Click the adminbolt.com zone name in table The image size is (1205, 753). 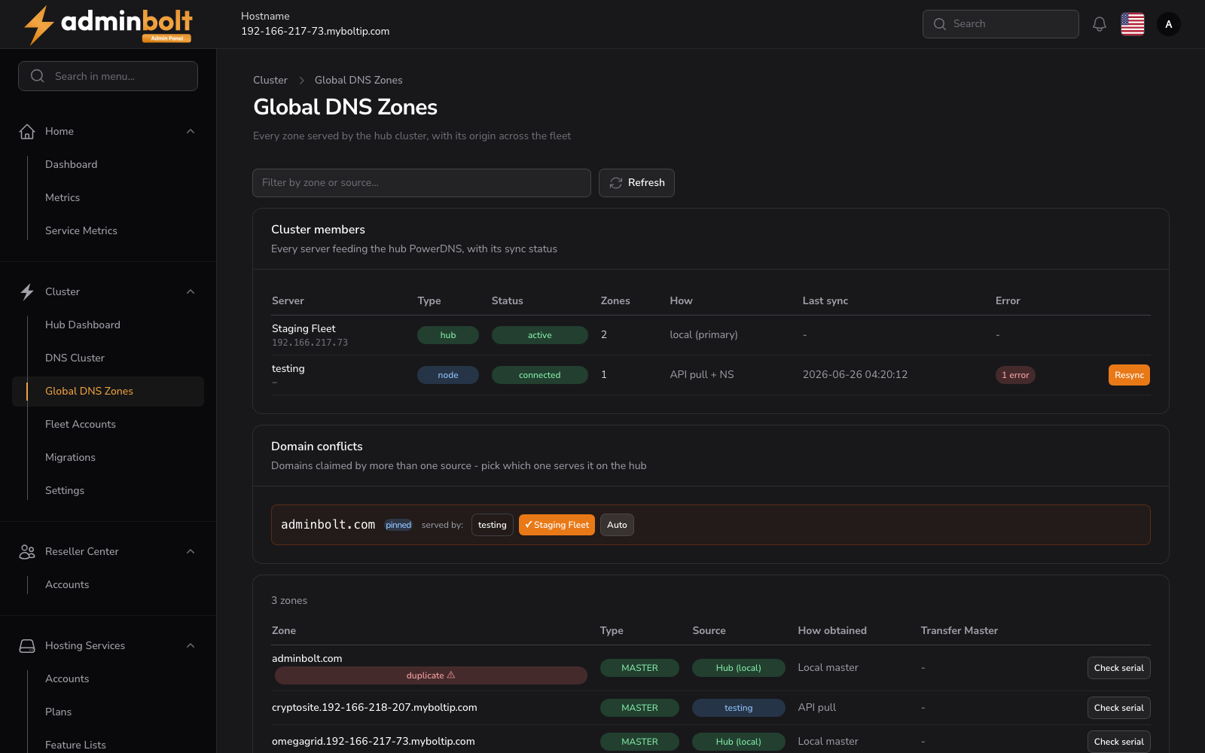[x=307, y=658]
